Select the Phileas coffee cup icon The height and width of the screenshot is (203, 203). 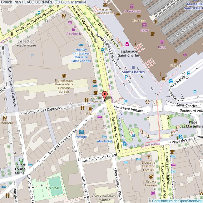coord(176,61)
